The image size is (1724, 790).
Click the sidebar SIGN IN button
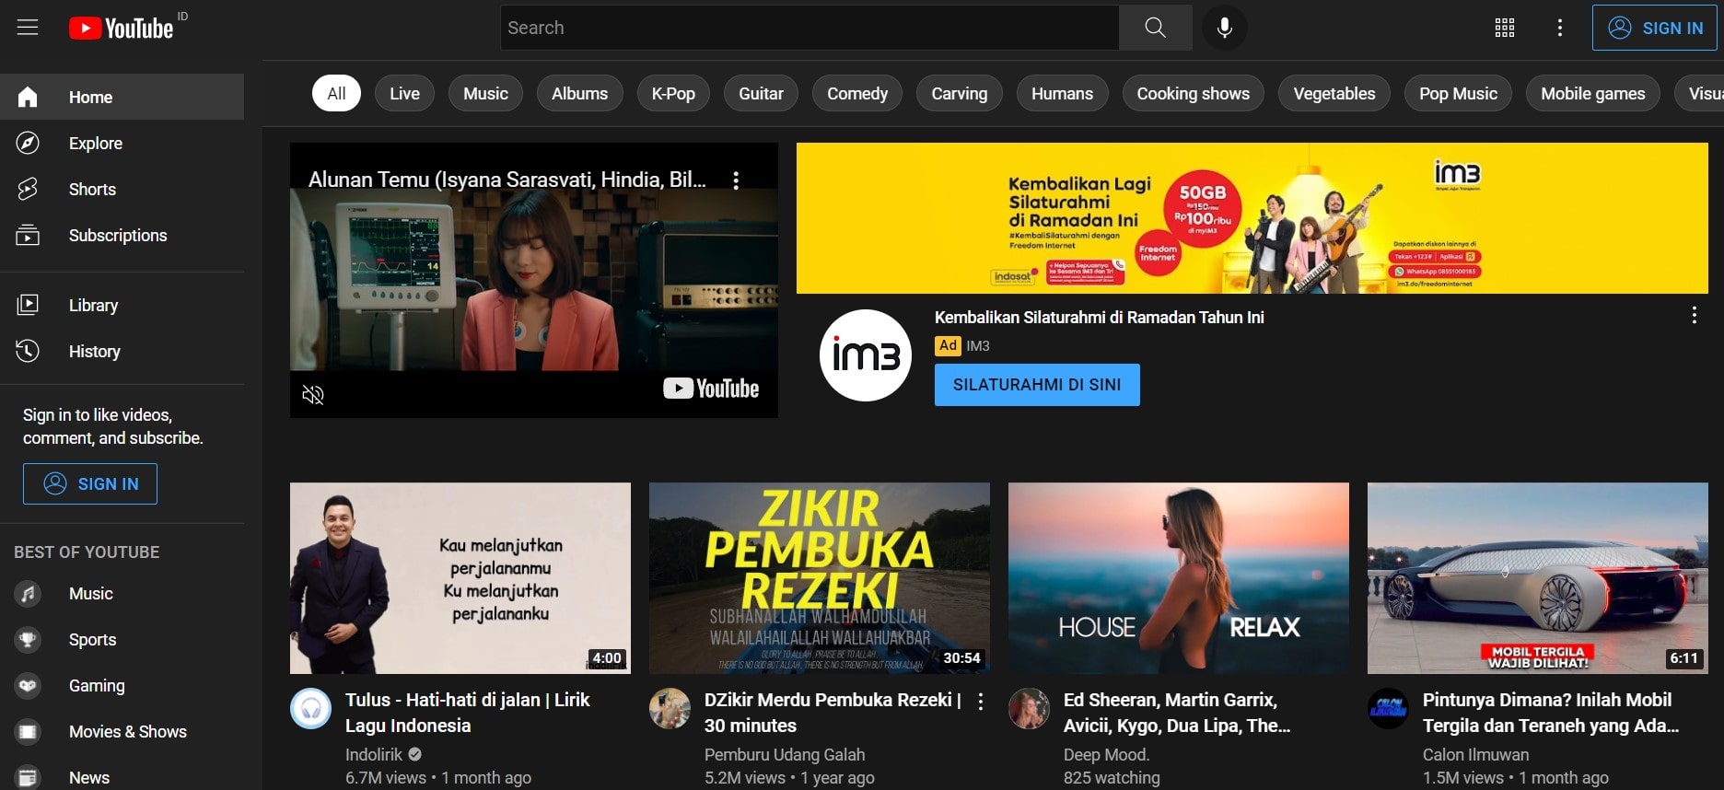pyautogui.click(x=90, y=483)
